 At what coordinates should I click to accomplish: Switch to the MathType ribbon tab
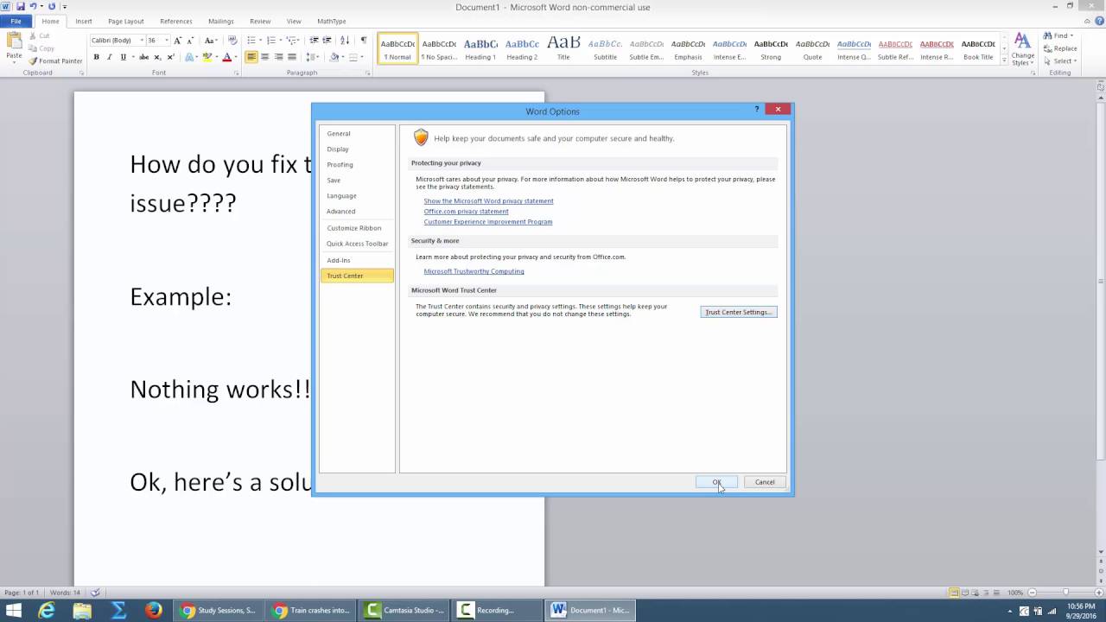332,21
